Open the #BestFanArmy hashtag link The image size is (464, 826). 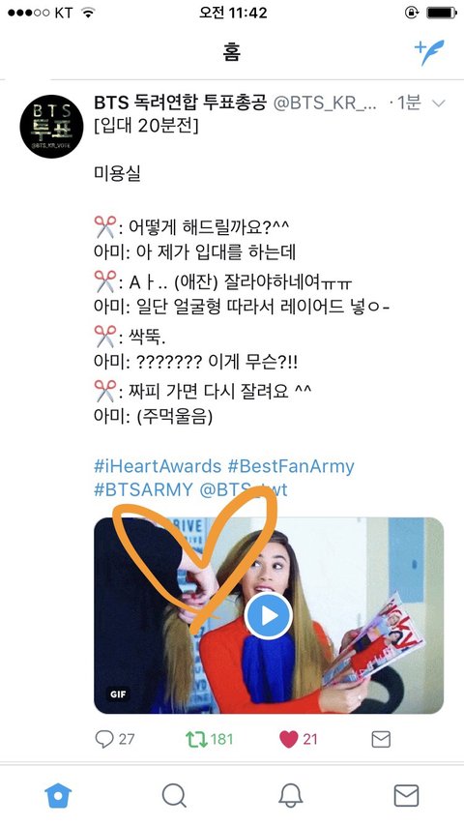click(291, 466)
